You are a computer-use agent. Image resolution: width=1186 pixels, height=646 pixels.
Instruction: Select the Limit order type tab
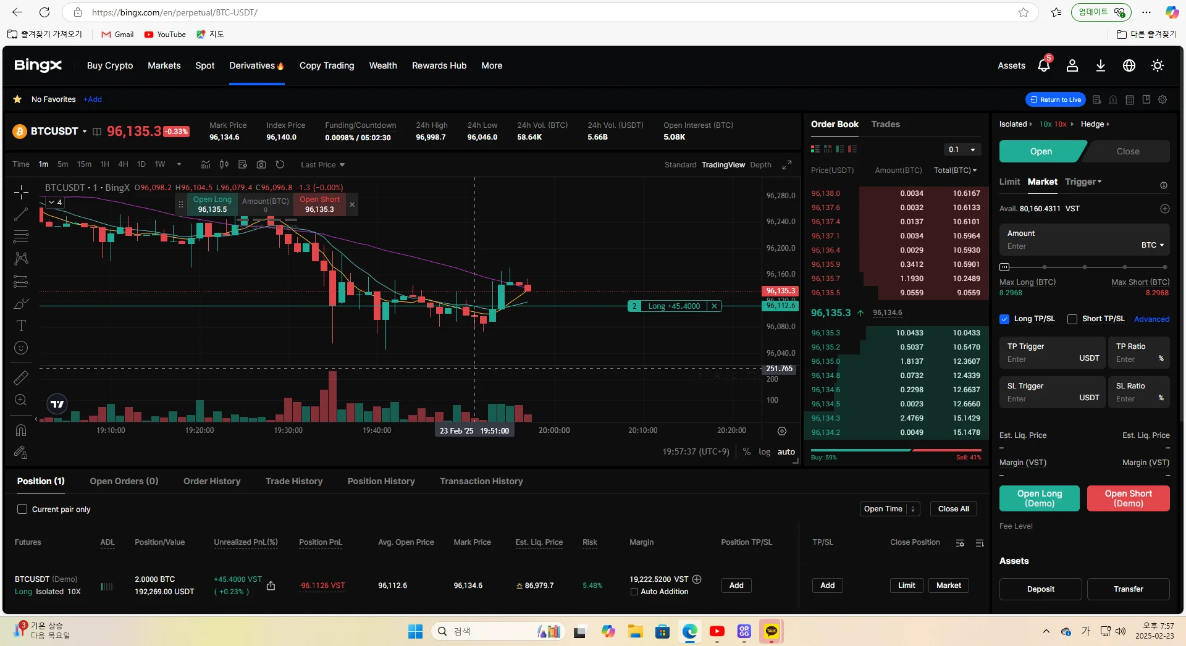click(x=1009, y=182)
